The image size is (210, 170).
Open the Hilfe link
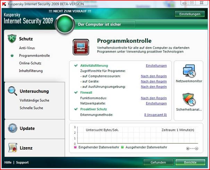coord(8,162)
